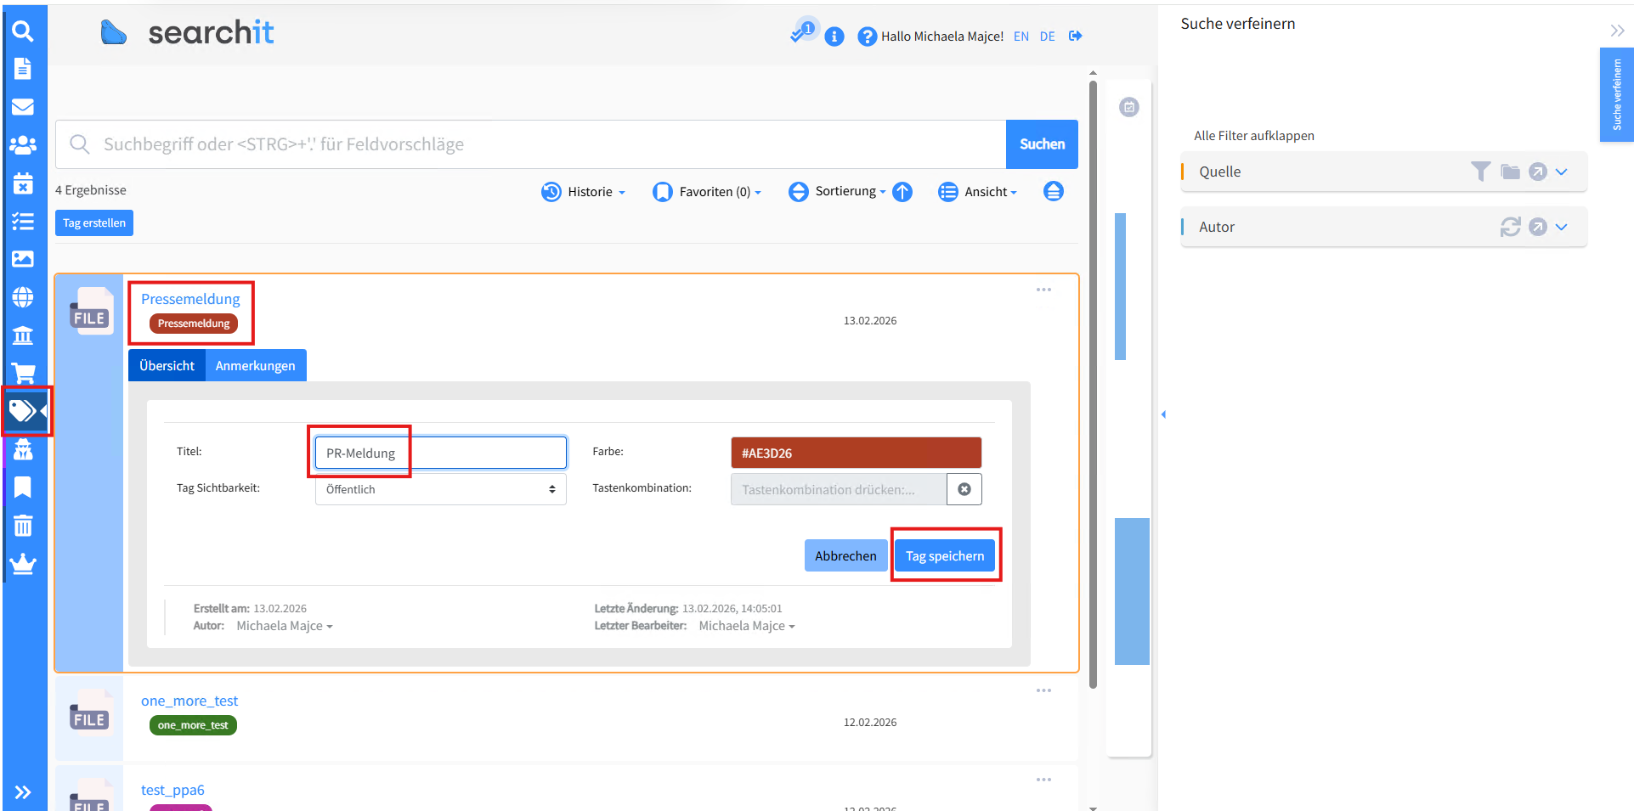Open the help icon next to the greeting

[867, 36]
